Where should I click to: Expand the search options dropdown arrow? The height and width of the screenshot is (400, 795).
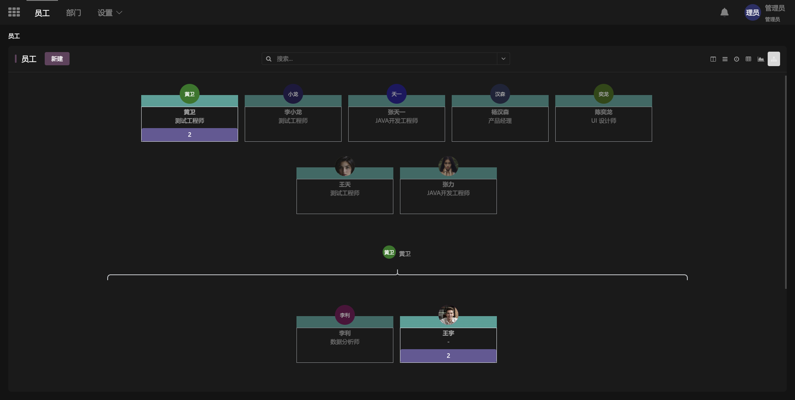pyautogui.click(x=503, y=59)
